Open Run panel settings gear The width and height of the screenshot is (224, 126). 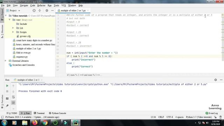(x=216, y=80)
